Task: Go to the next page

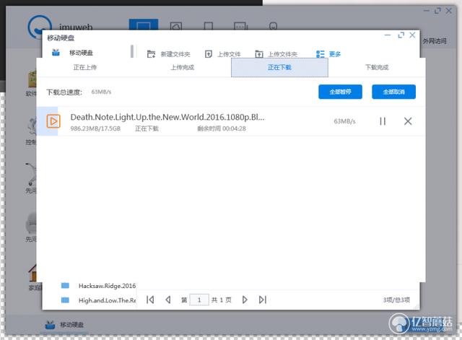Action: tap(245, 300)
